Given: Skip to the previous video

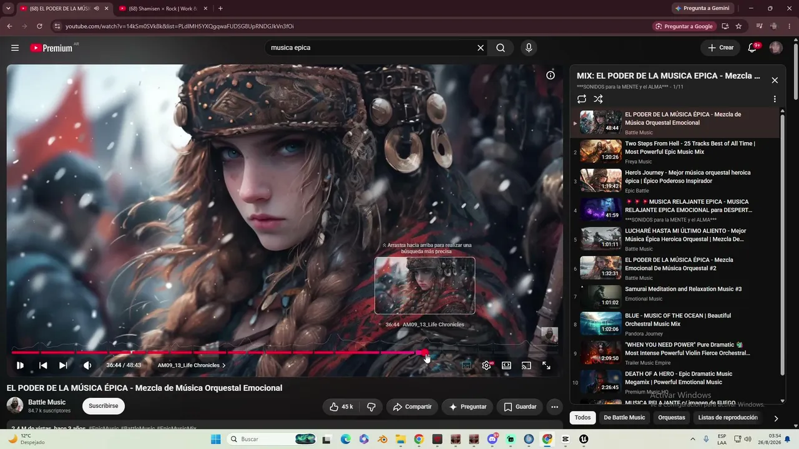Looking at the screenshot, I should (43, 365).
